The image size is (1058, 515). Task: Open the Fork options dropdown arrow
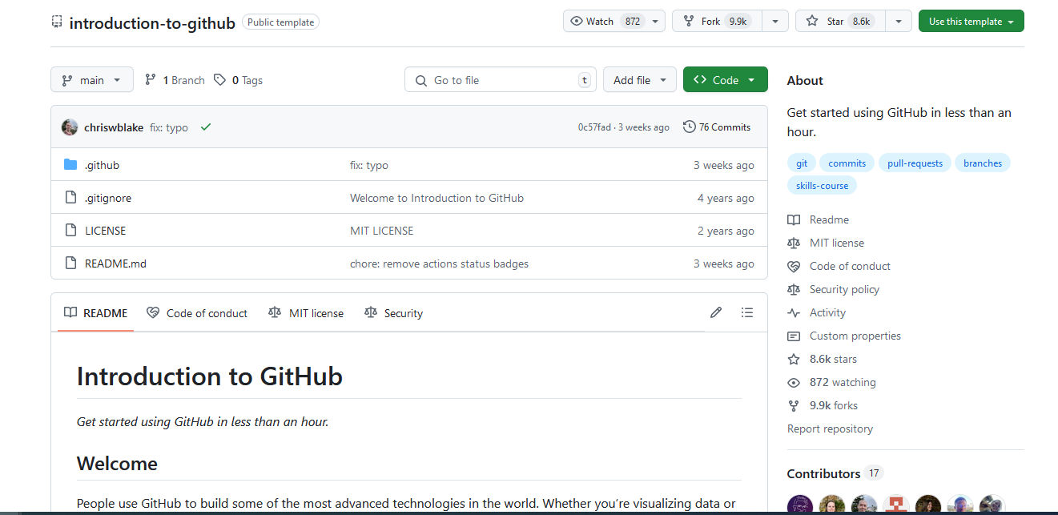click(x=775, y=22)
